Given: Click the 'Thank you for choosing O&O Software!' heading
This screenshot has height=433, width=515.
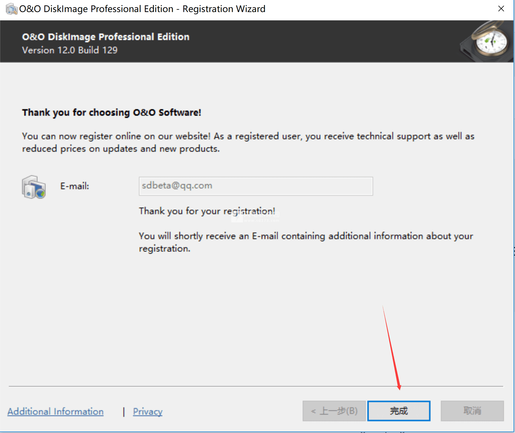Looking at the screenshot, I should click(x=112, y=113).
